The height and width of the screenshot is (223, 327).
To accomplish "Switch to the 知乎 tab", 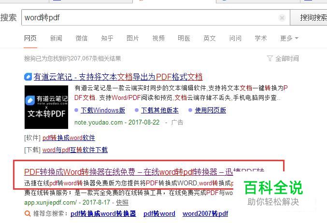I will coord(107,38).
